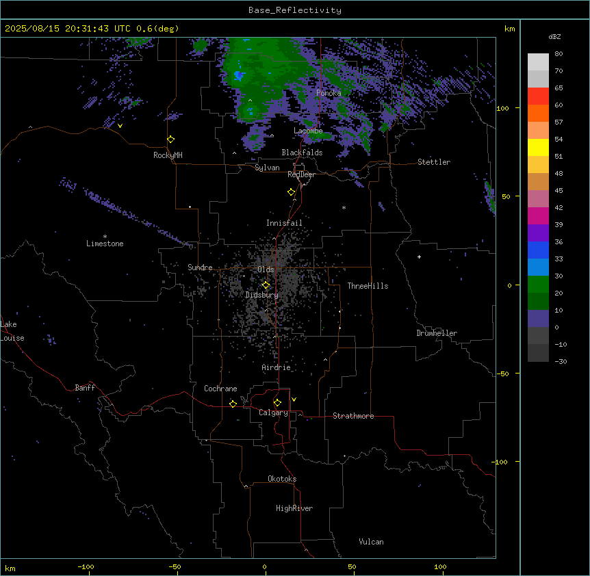This screenshot has width=590, height=576.
Task: Click the asterisk marker east of Innisfail
Action: [344, 207]
